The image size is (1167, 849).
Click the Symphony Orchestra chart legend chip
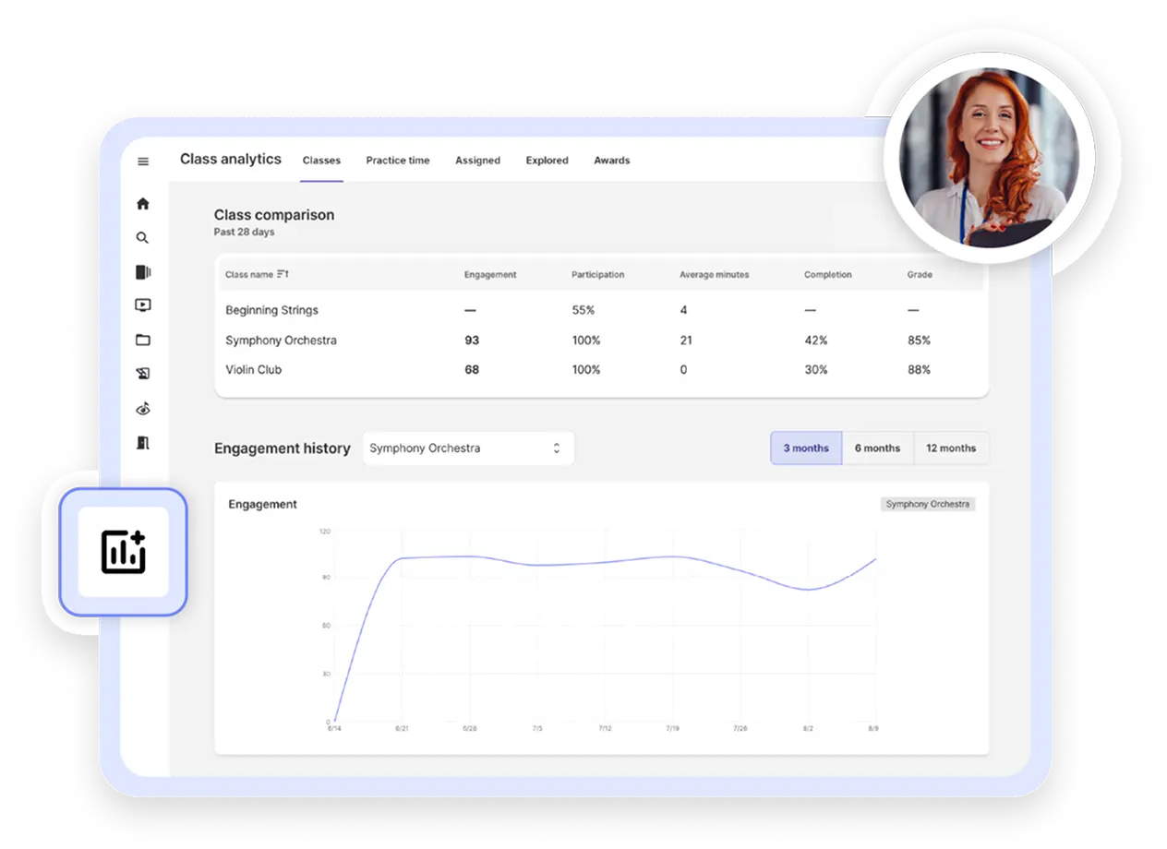coord(927,504)
